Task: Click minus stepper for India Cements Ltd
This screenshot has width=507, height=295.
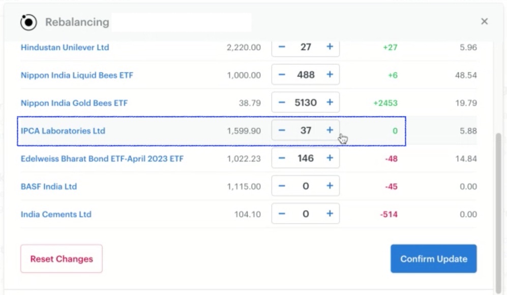Action: click(281, 214)
